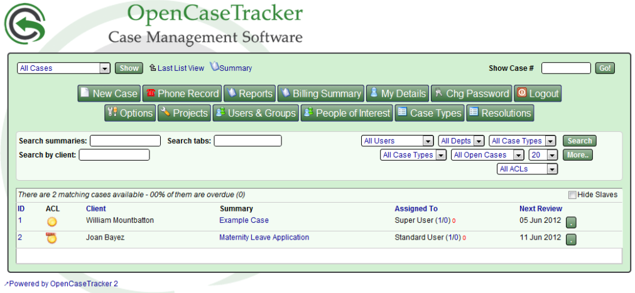Screen dimensions: 635x293
Task: Click the 1/0 link for Standard User
Action: tap(453, 238)
